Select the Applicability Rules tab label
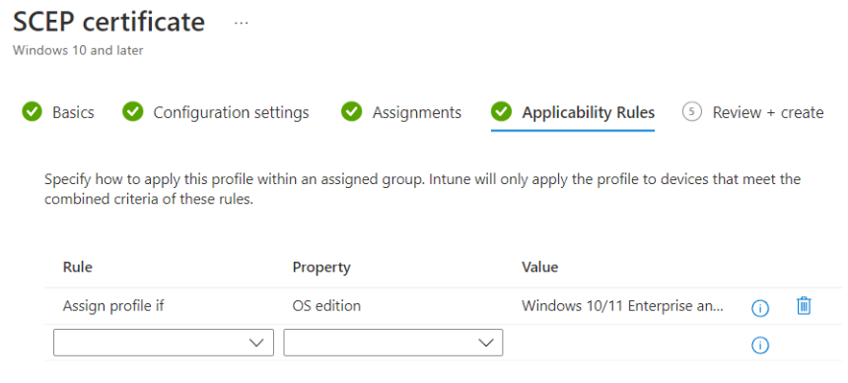 (x=589, y=112)
